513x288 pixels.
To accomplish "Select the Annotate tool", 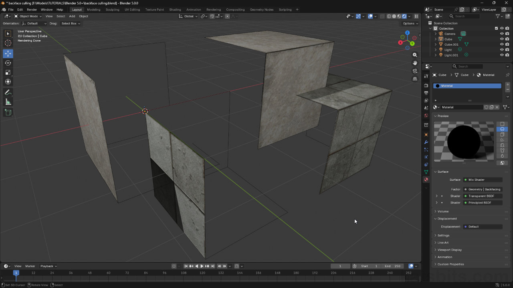I will 8,92.
